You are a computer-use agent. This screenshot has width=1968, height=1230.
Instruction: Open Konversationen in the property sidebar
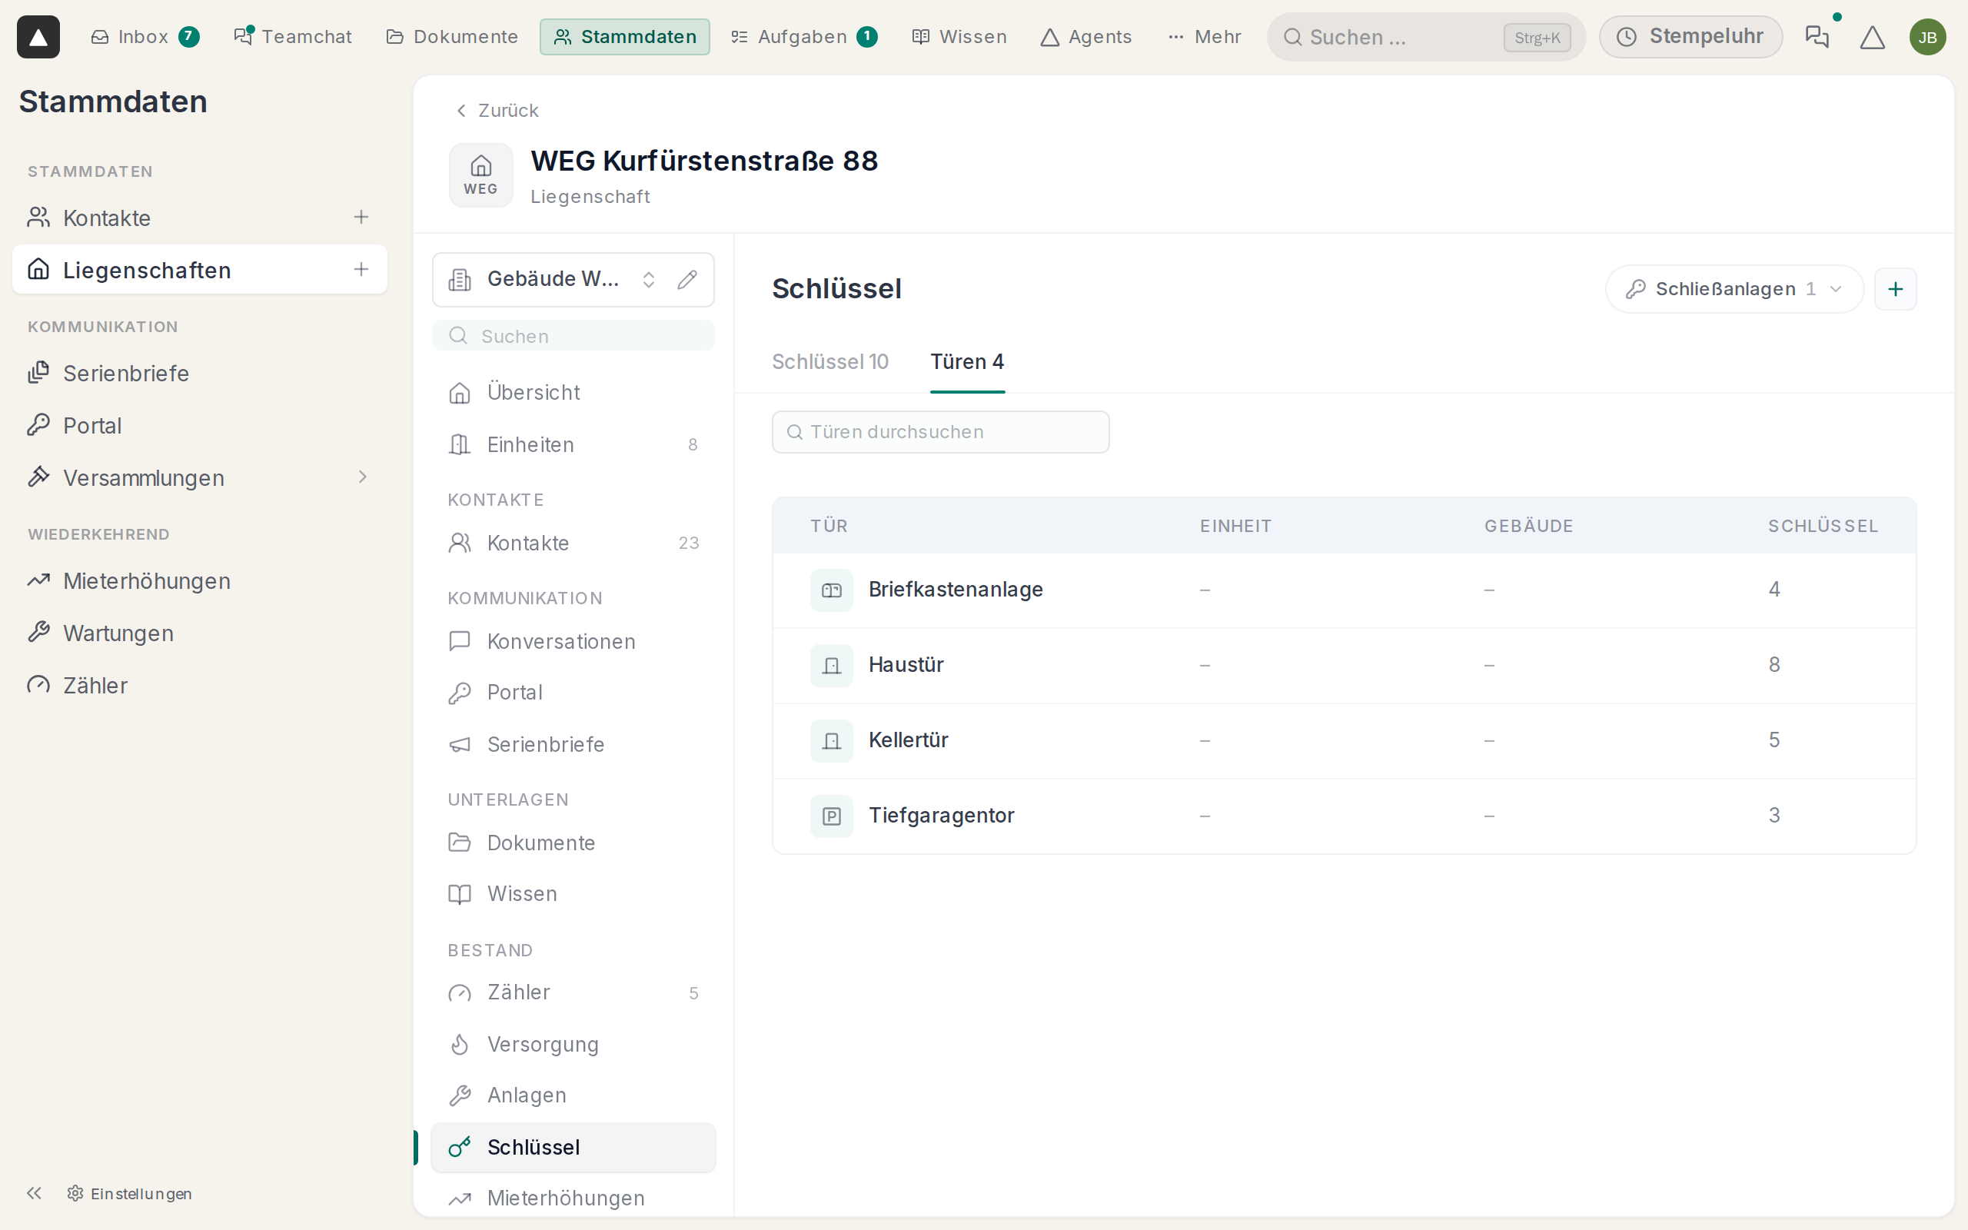(x=573, y=641)
